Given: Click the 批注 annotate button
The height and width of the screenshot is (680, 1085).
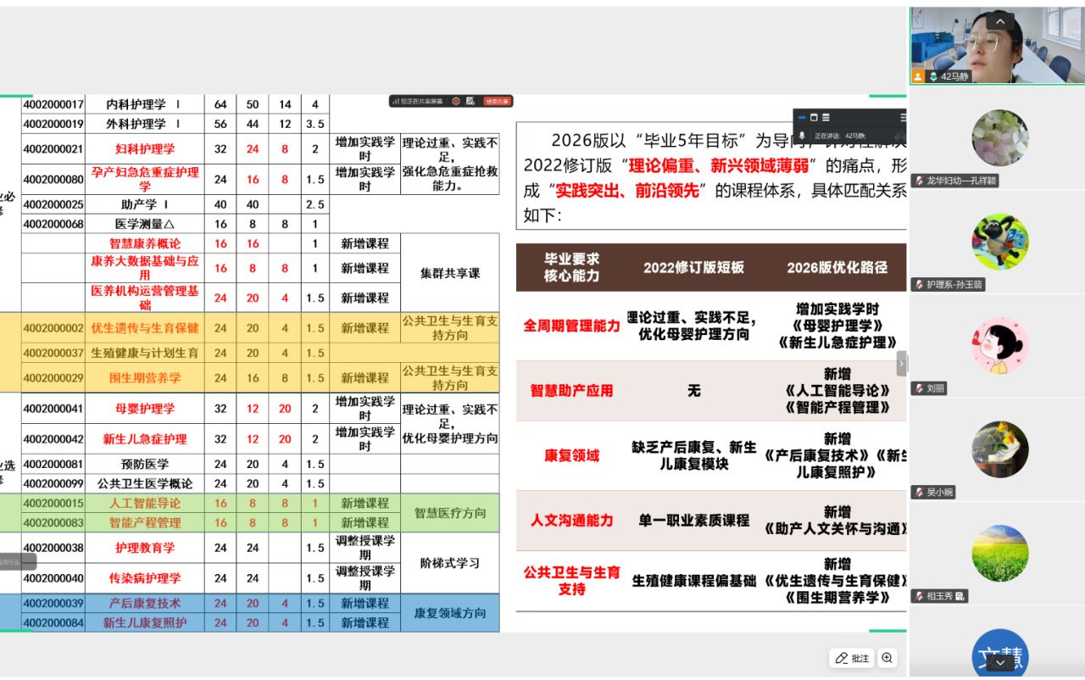Looking at the screenshot, I should 852,658.
